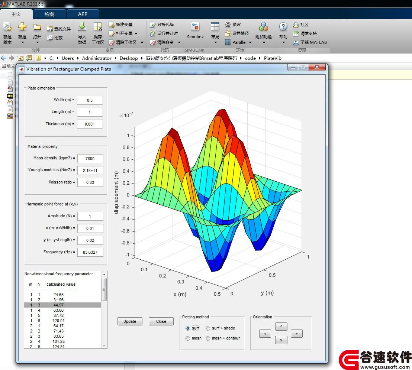Click frequency list scroll down arrow
The width and height of the screenshot is (412, 370).
104,345
